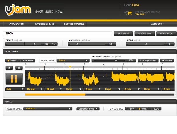Open the A min chord dropdown at bar 3
Image resolution: width=177 pixels, height=134 pixels.
pos(93,89)
